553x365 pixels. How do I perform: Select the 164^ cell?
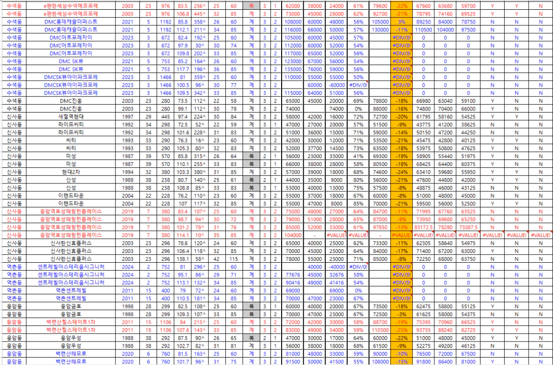(199, 62)
